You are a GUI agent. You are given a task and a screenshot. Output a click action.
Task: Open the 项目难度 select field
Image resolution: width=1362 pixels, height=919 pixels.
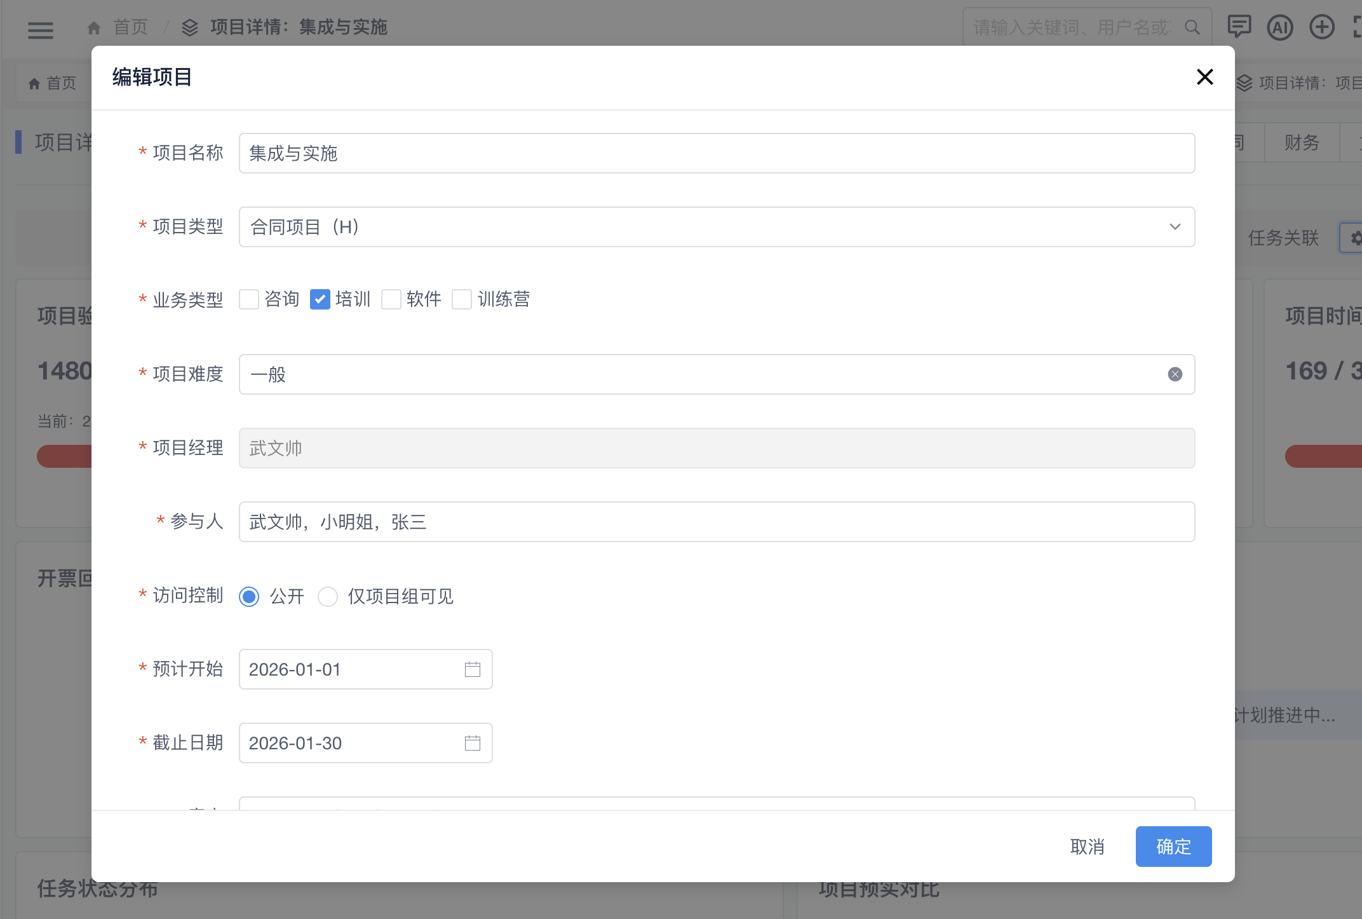coord(717,374)
